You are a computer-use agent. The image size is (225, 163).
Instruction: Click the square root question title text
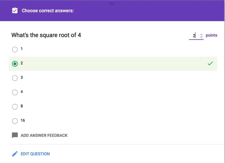point(46,35)
